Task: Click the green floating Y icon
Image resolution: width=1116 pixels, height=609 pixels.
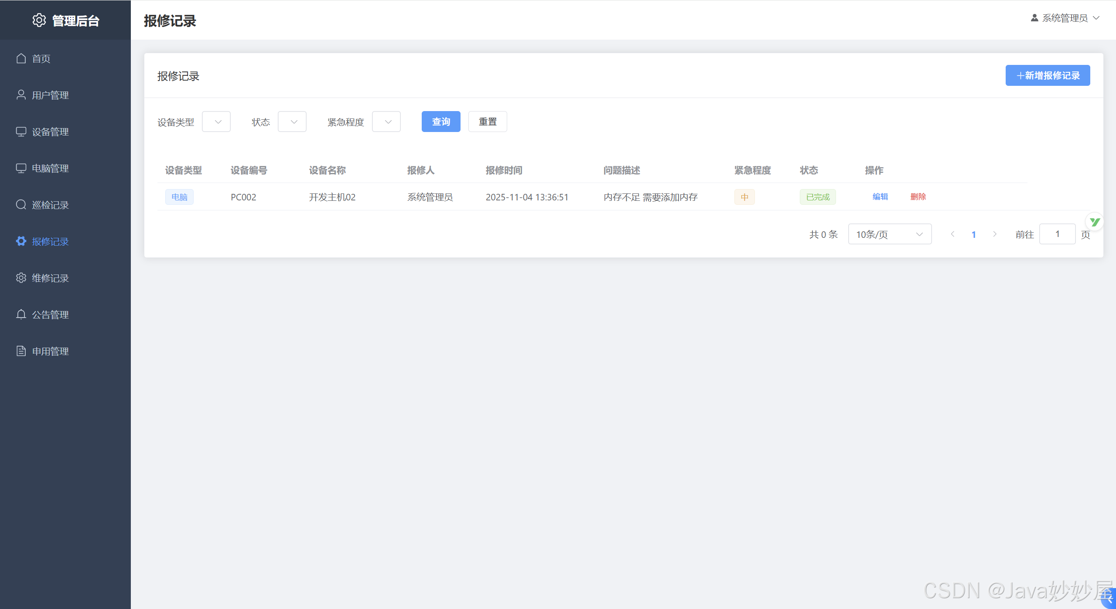Action: click(x=1095, y=222)
